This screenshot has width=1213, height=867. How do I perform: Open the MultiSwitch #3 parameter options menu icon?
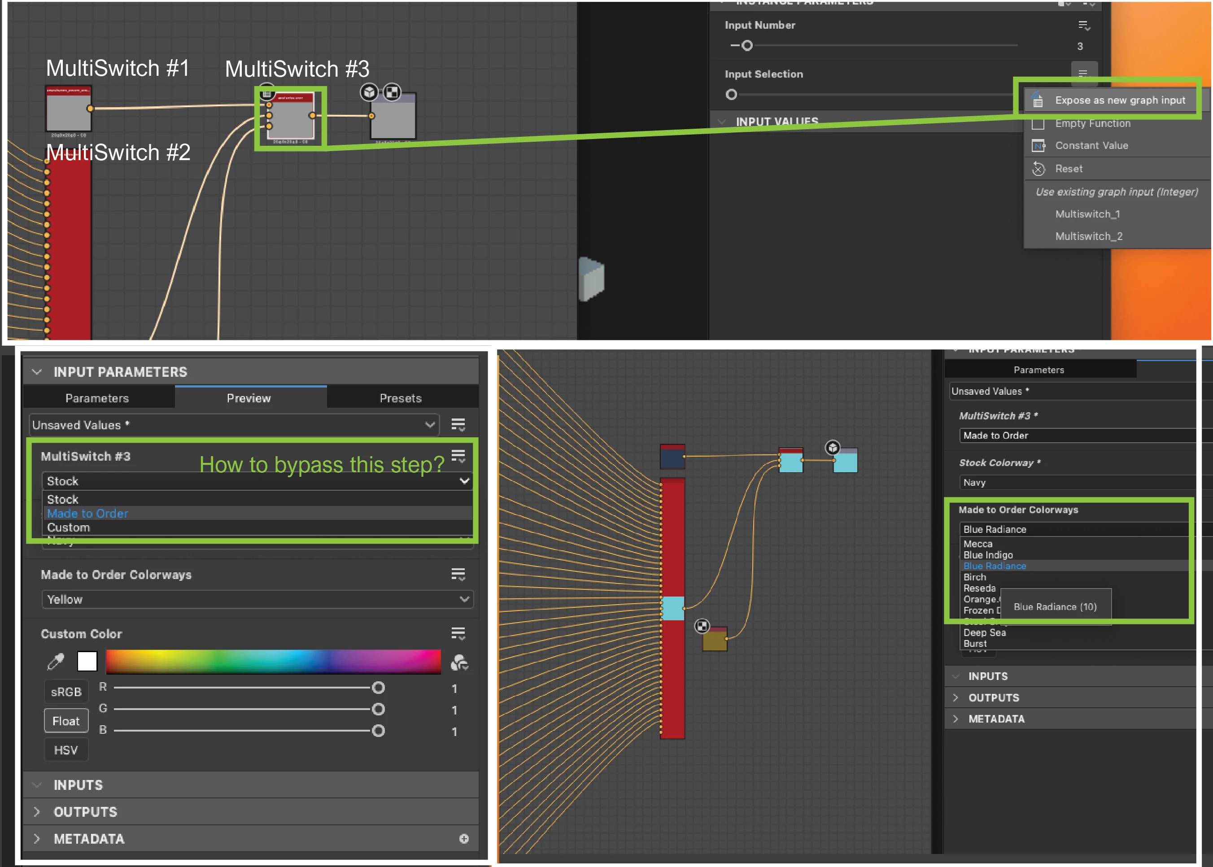coord(458,455)
